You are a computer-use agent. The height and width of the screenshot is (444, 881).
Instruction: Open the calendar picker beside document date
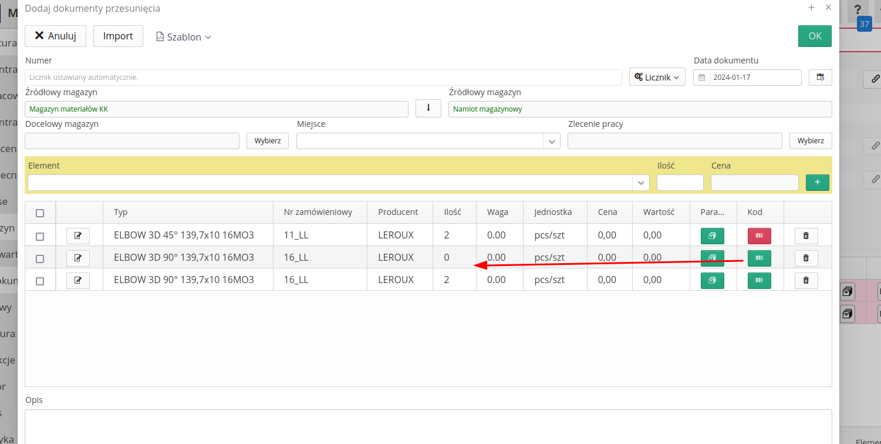[820, 77]
